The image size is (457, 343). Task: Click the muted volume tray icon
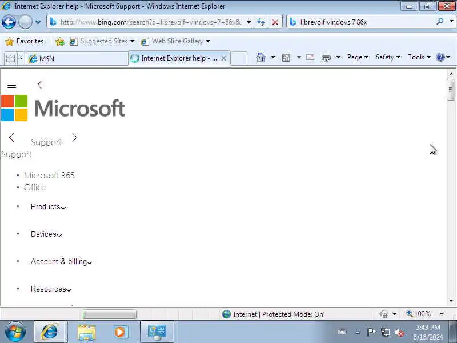pos(399,333)
